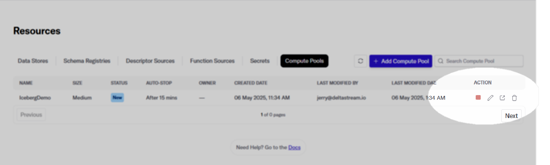Select the Compute Pools tab
Viewport: 550px width, 165px height.
304,61
